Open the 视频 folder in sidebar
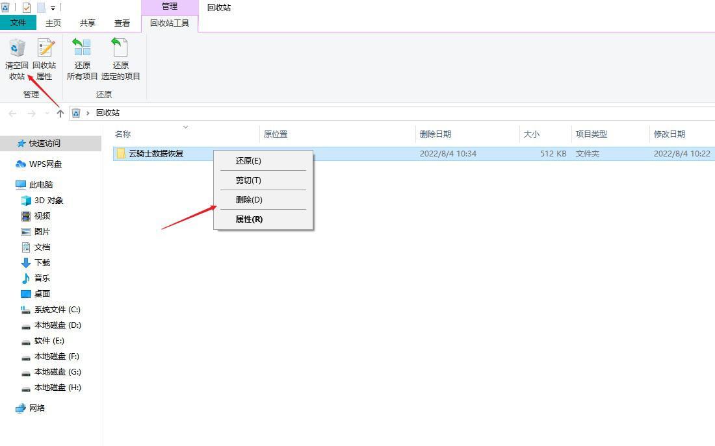The image size is (715, 446). [42, 216]
